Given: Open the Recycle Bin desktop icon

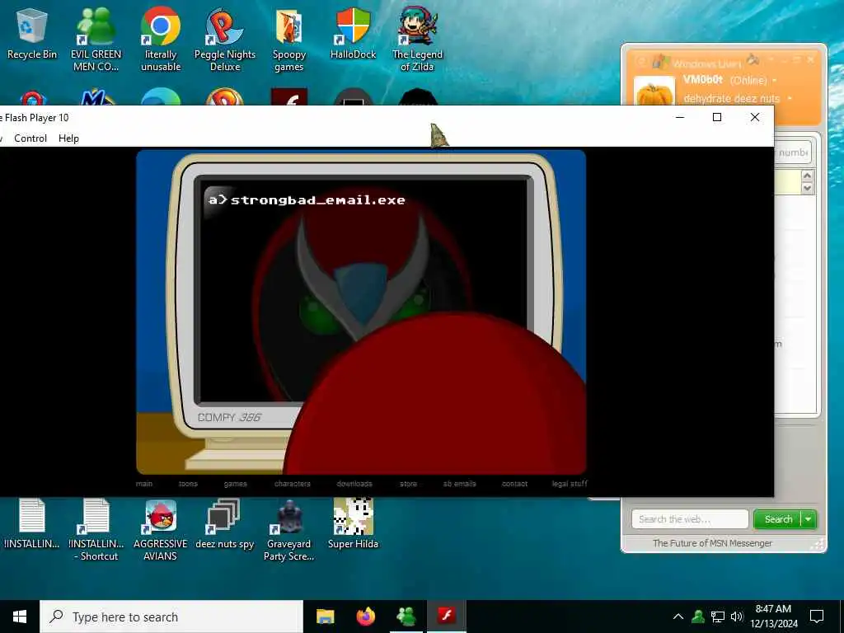Looking at the screenshot, I should click(x=32, y=33).
